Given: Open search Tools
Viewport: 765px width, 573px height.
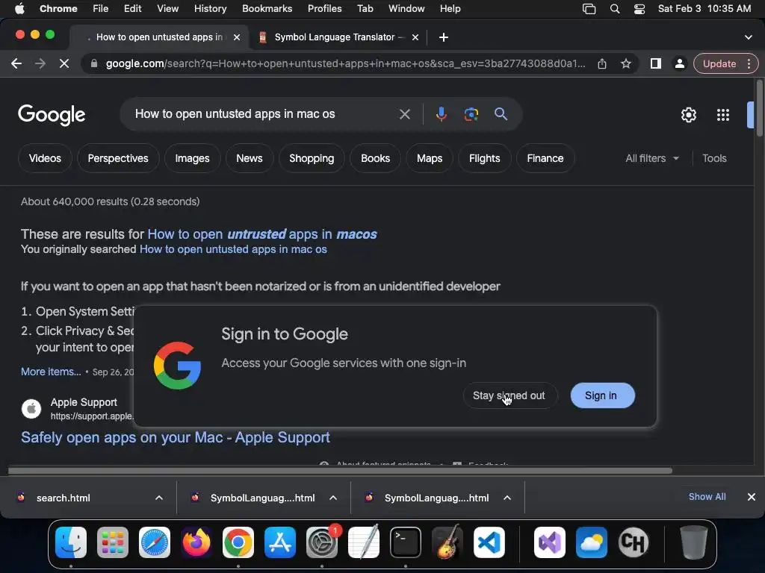Looking at the screenshot, I should [714, 158].
